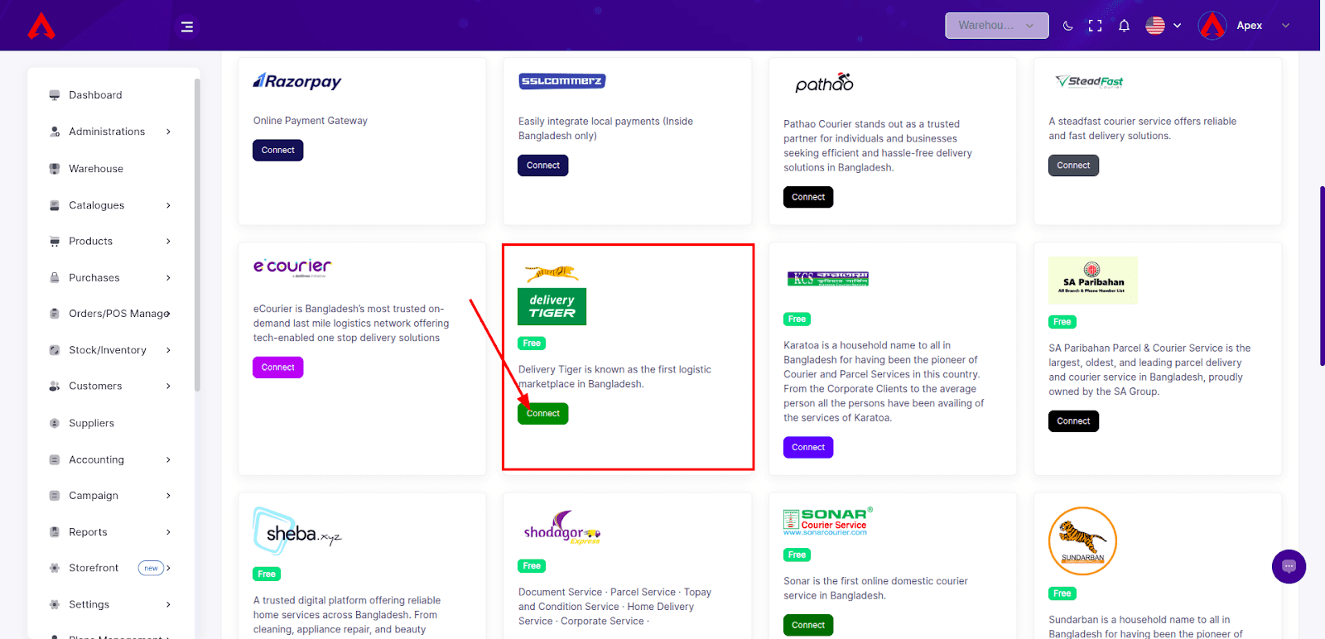The image size is (1325, 639).
Task: Click the Settings gear icon in sidebar
Action: (55, 604)
